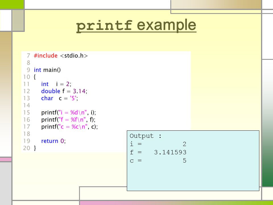The height and width of the screenshot is (205, 273).
Task: Click the #include keyword on line 7
Action: click(x=45, y=56)
